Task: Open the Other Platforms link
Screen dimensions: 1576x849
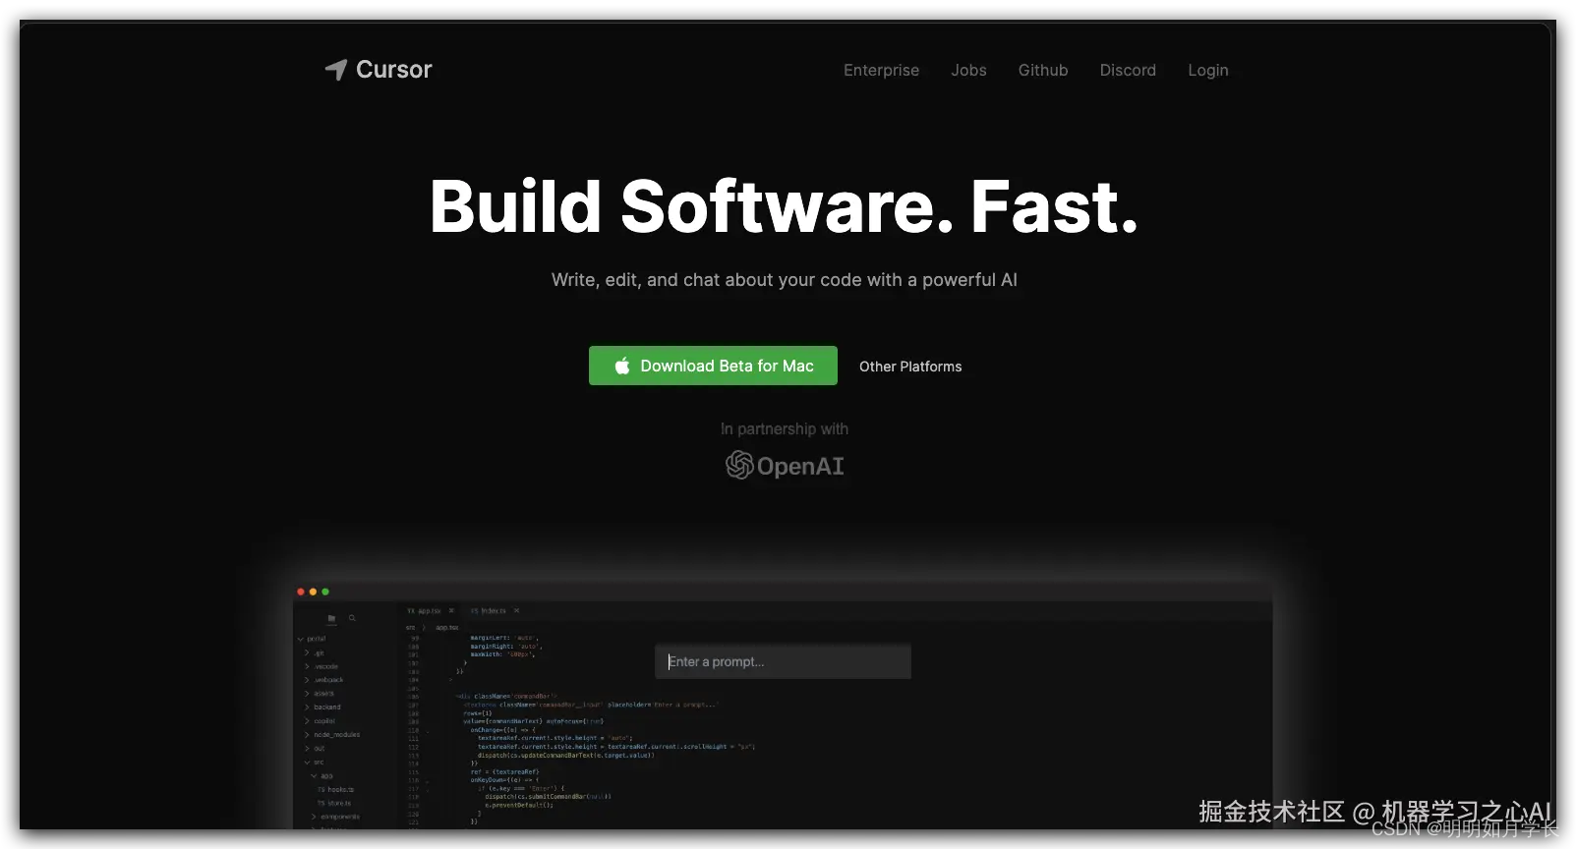Action: point(910,367)
